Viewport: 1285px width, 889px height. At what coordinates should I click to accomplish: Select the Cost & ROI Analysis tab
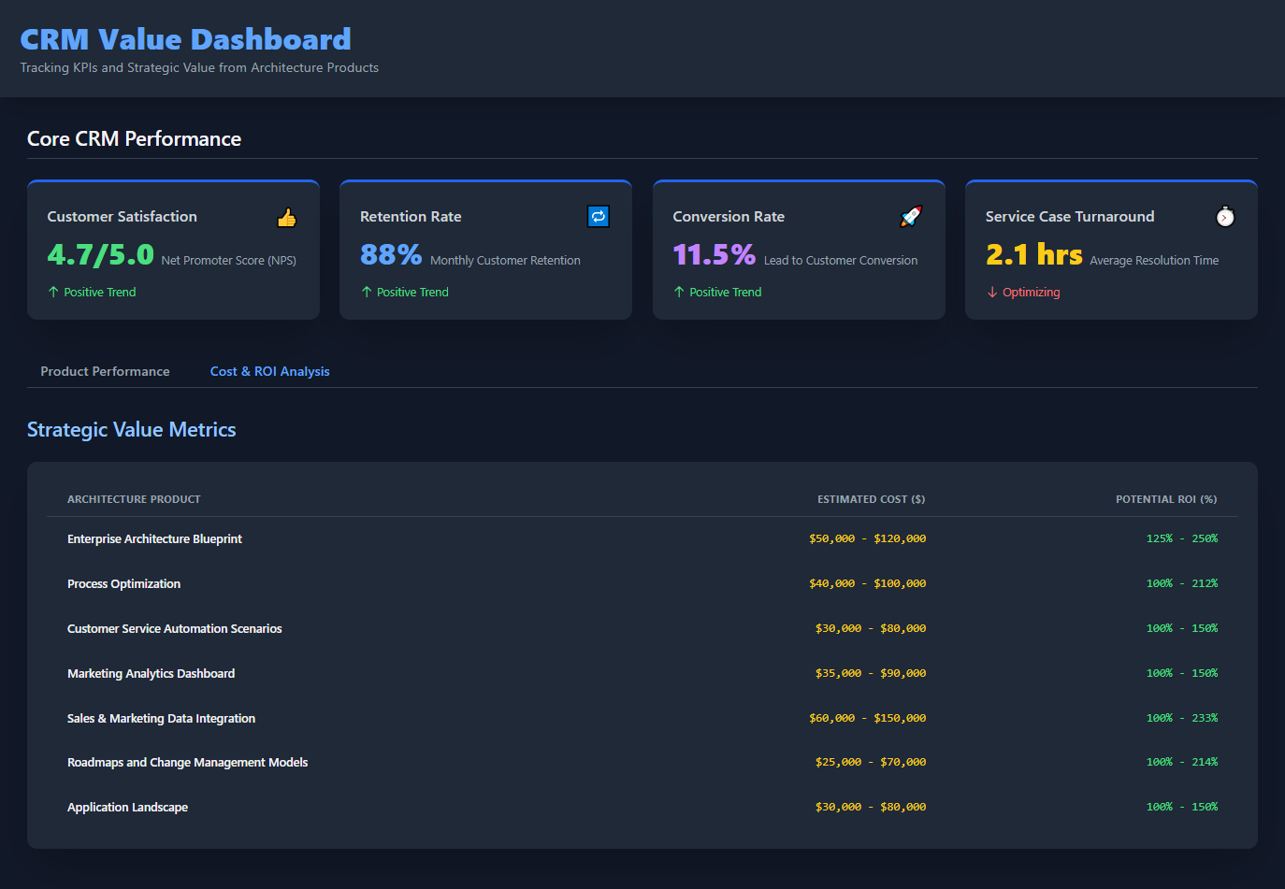coord(269,371)
